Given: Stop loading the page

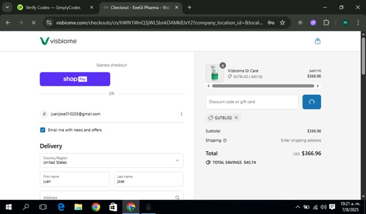Looking at the screenshot, I should coord(34,23).
